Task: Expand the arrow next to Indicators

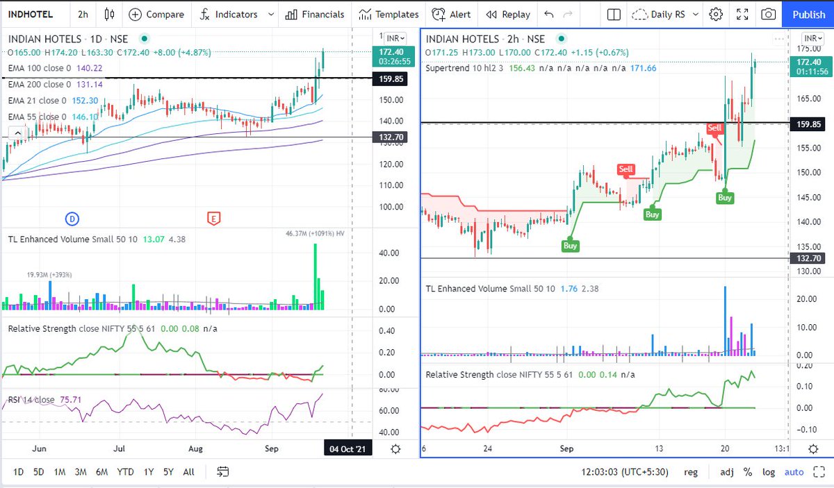Action: click(270, 14)
